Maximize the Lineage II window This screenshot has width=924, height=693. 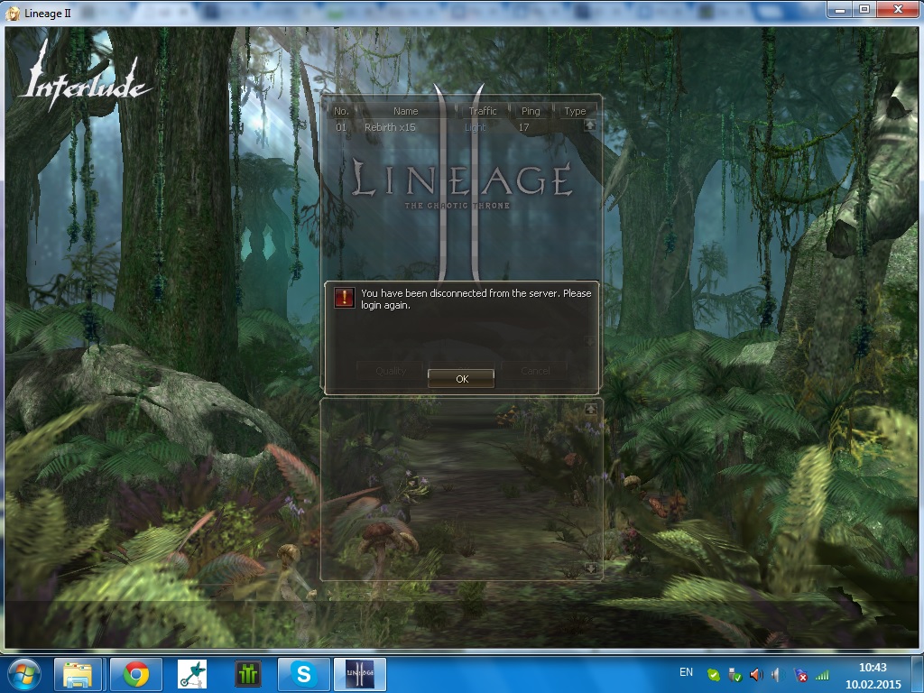click(864, 9)
